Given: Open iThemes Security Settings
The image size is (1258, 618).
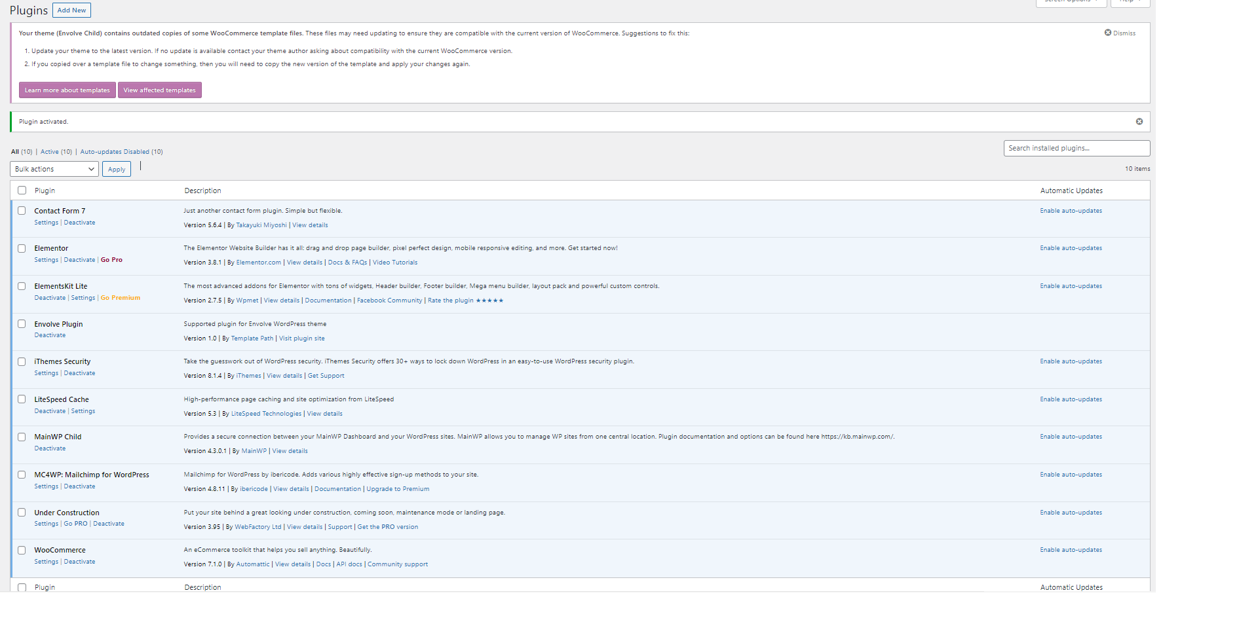Looking at the screenshot, I should point(47,373).
